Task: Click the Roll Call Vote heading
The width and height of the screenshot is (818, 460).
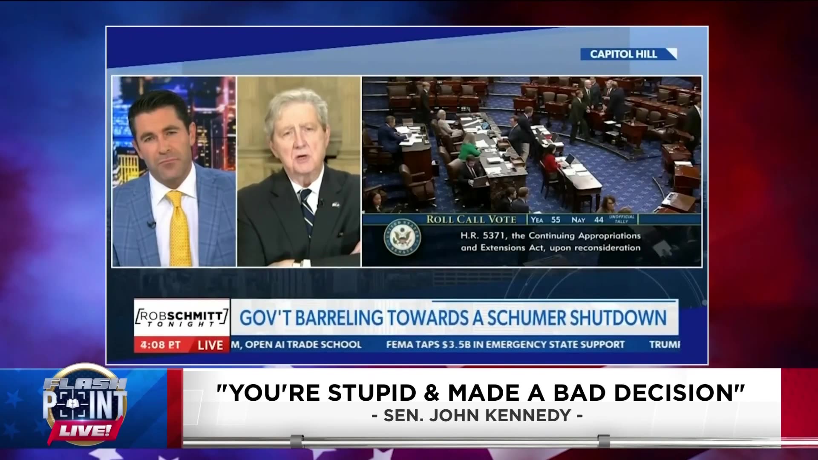Action: 471,220
